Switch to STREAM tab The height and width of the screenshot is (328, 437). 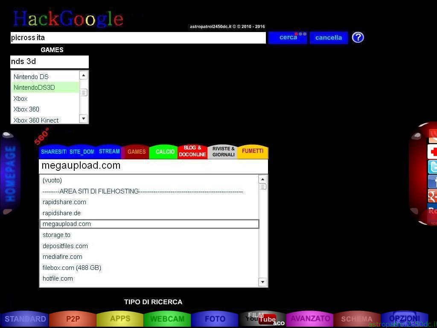(109, 152)
